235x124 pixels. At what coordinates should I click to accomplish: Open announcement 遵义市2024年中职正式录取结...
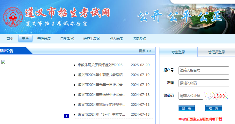(101, 75)
